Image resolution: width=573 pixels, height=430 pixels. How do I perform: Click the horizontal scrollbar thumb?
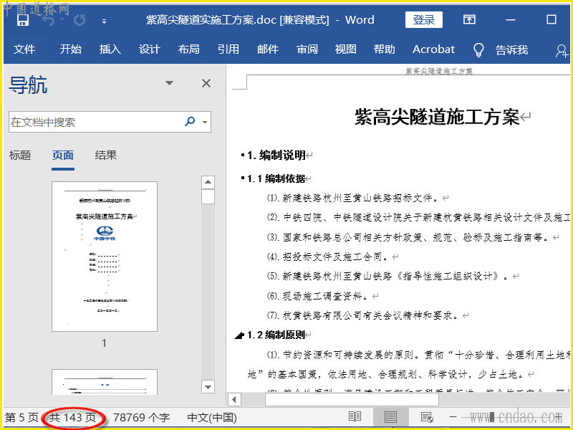352,400
